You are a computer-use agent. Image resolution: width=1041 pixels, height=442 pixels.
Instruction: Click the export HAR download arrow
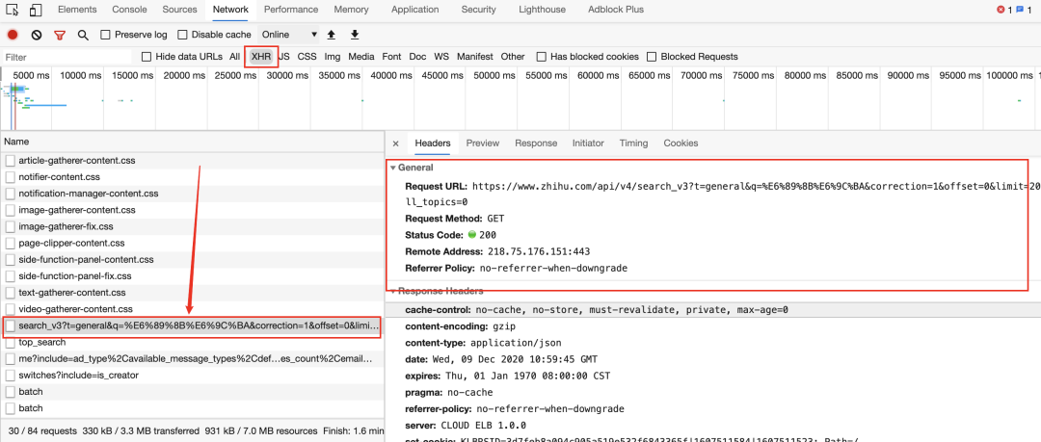(355, 35)
